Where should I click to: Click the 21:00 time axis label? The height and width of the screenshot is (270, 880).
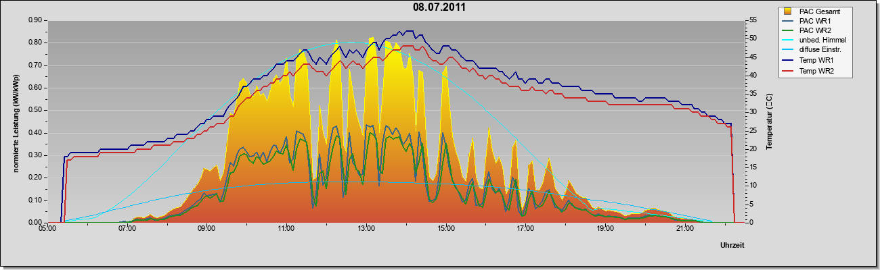685,230
